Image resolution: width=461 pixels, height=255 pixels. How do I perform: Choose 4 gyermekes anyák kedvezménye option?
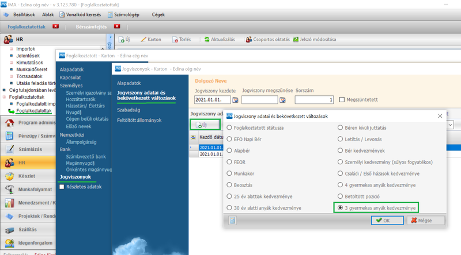click(341, 184)
